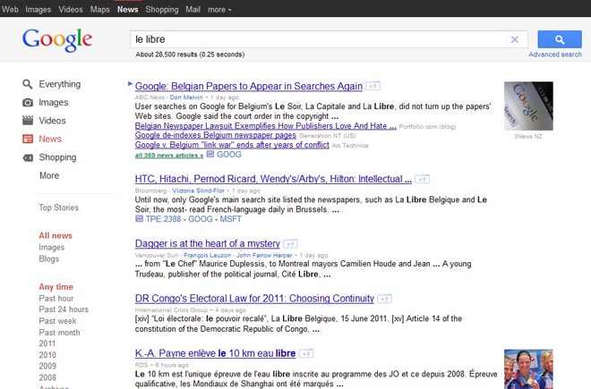Select the Videos filmstrip icon in sidebar
Screen dimensions: 591x389
pos(28,121)
